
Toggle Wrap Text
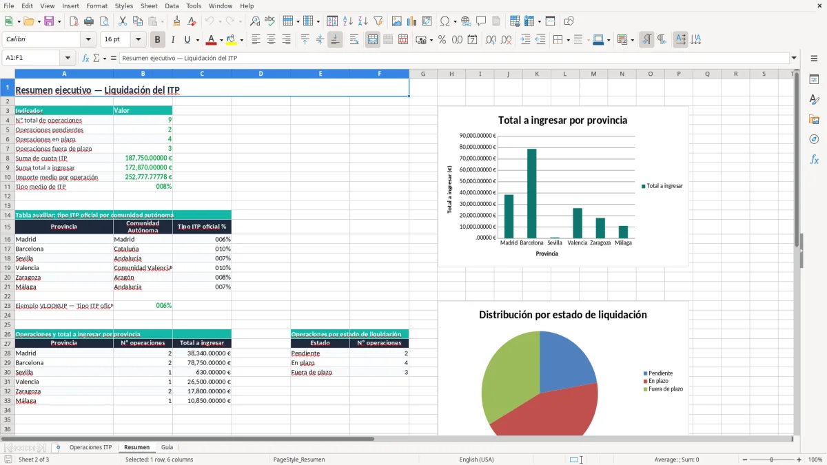pos(354,40)
